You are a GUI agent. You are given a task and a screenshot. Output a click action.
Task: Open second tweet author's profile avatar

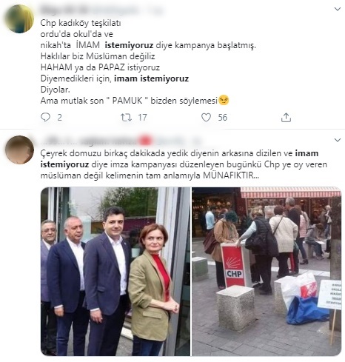pos(19,150)
